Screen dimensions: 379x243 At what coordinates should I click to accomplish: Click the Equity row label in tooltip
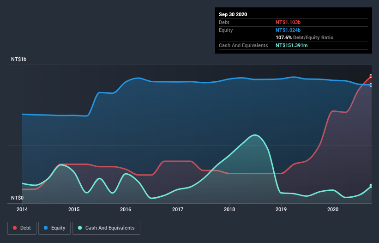coord(226,30)
